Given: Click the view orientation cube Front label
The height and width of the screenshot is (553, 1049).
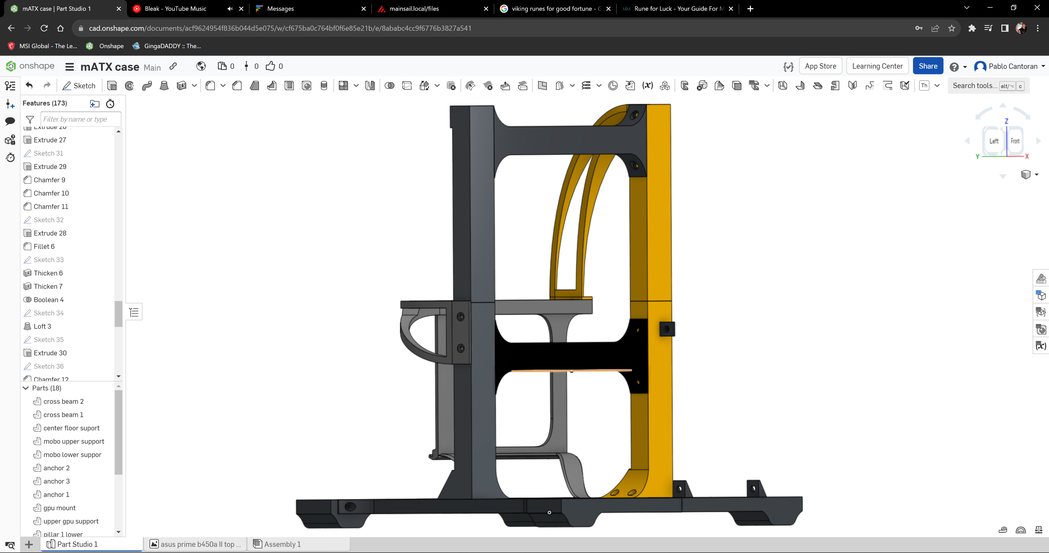Looking at the screenshot, I should tap(1015, 141).
